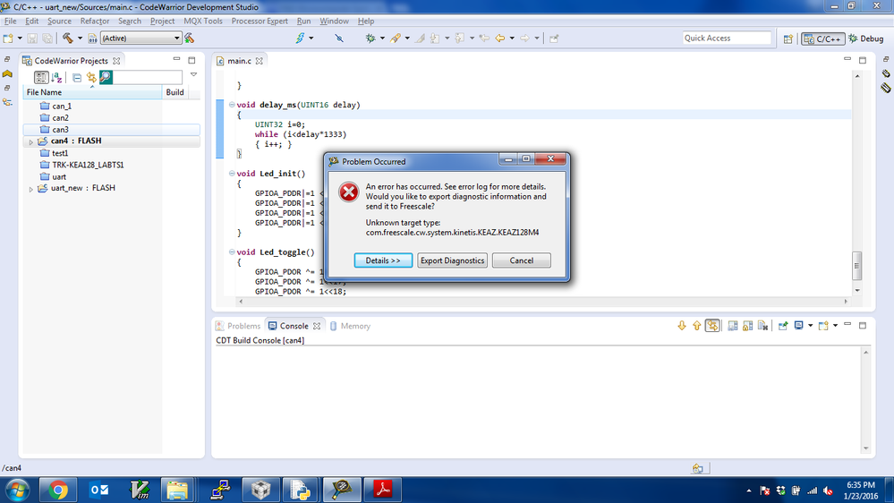The height and width of the screenshot is (503, 894).
Task: Open the Processor Expert menu
Action: tap(260, 21)
